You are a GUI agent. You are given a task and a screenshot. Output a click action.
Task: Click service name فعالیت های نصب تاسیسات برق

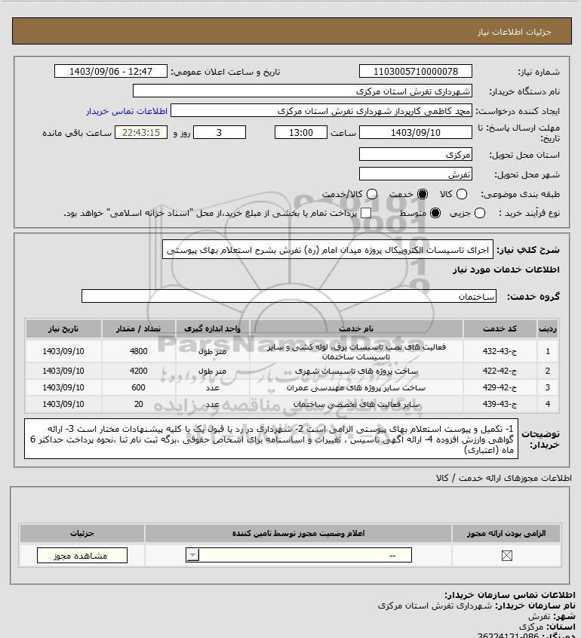(356, 352)
